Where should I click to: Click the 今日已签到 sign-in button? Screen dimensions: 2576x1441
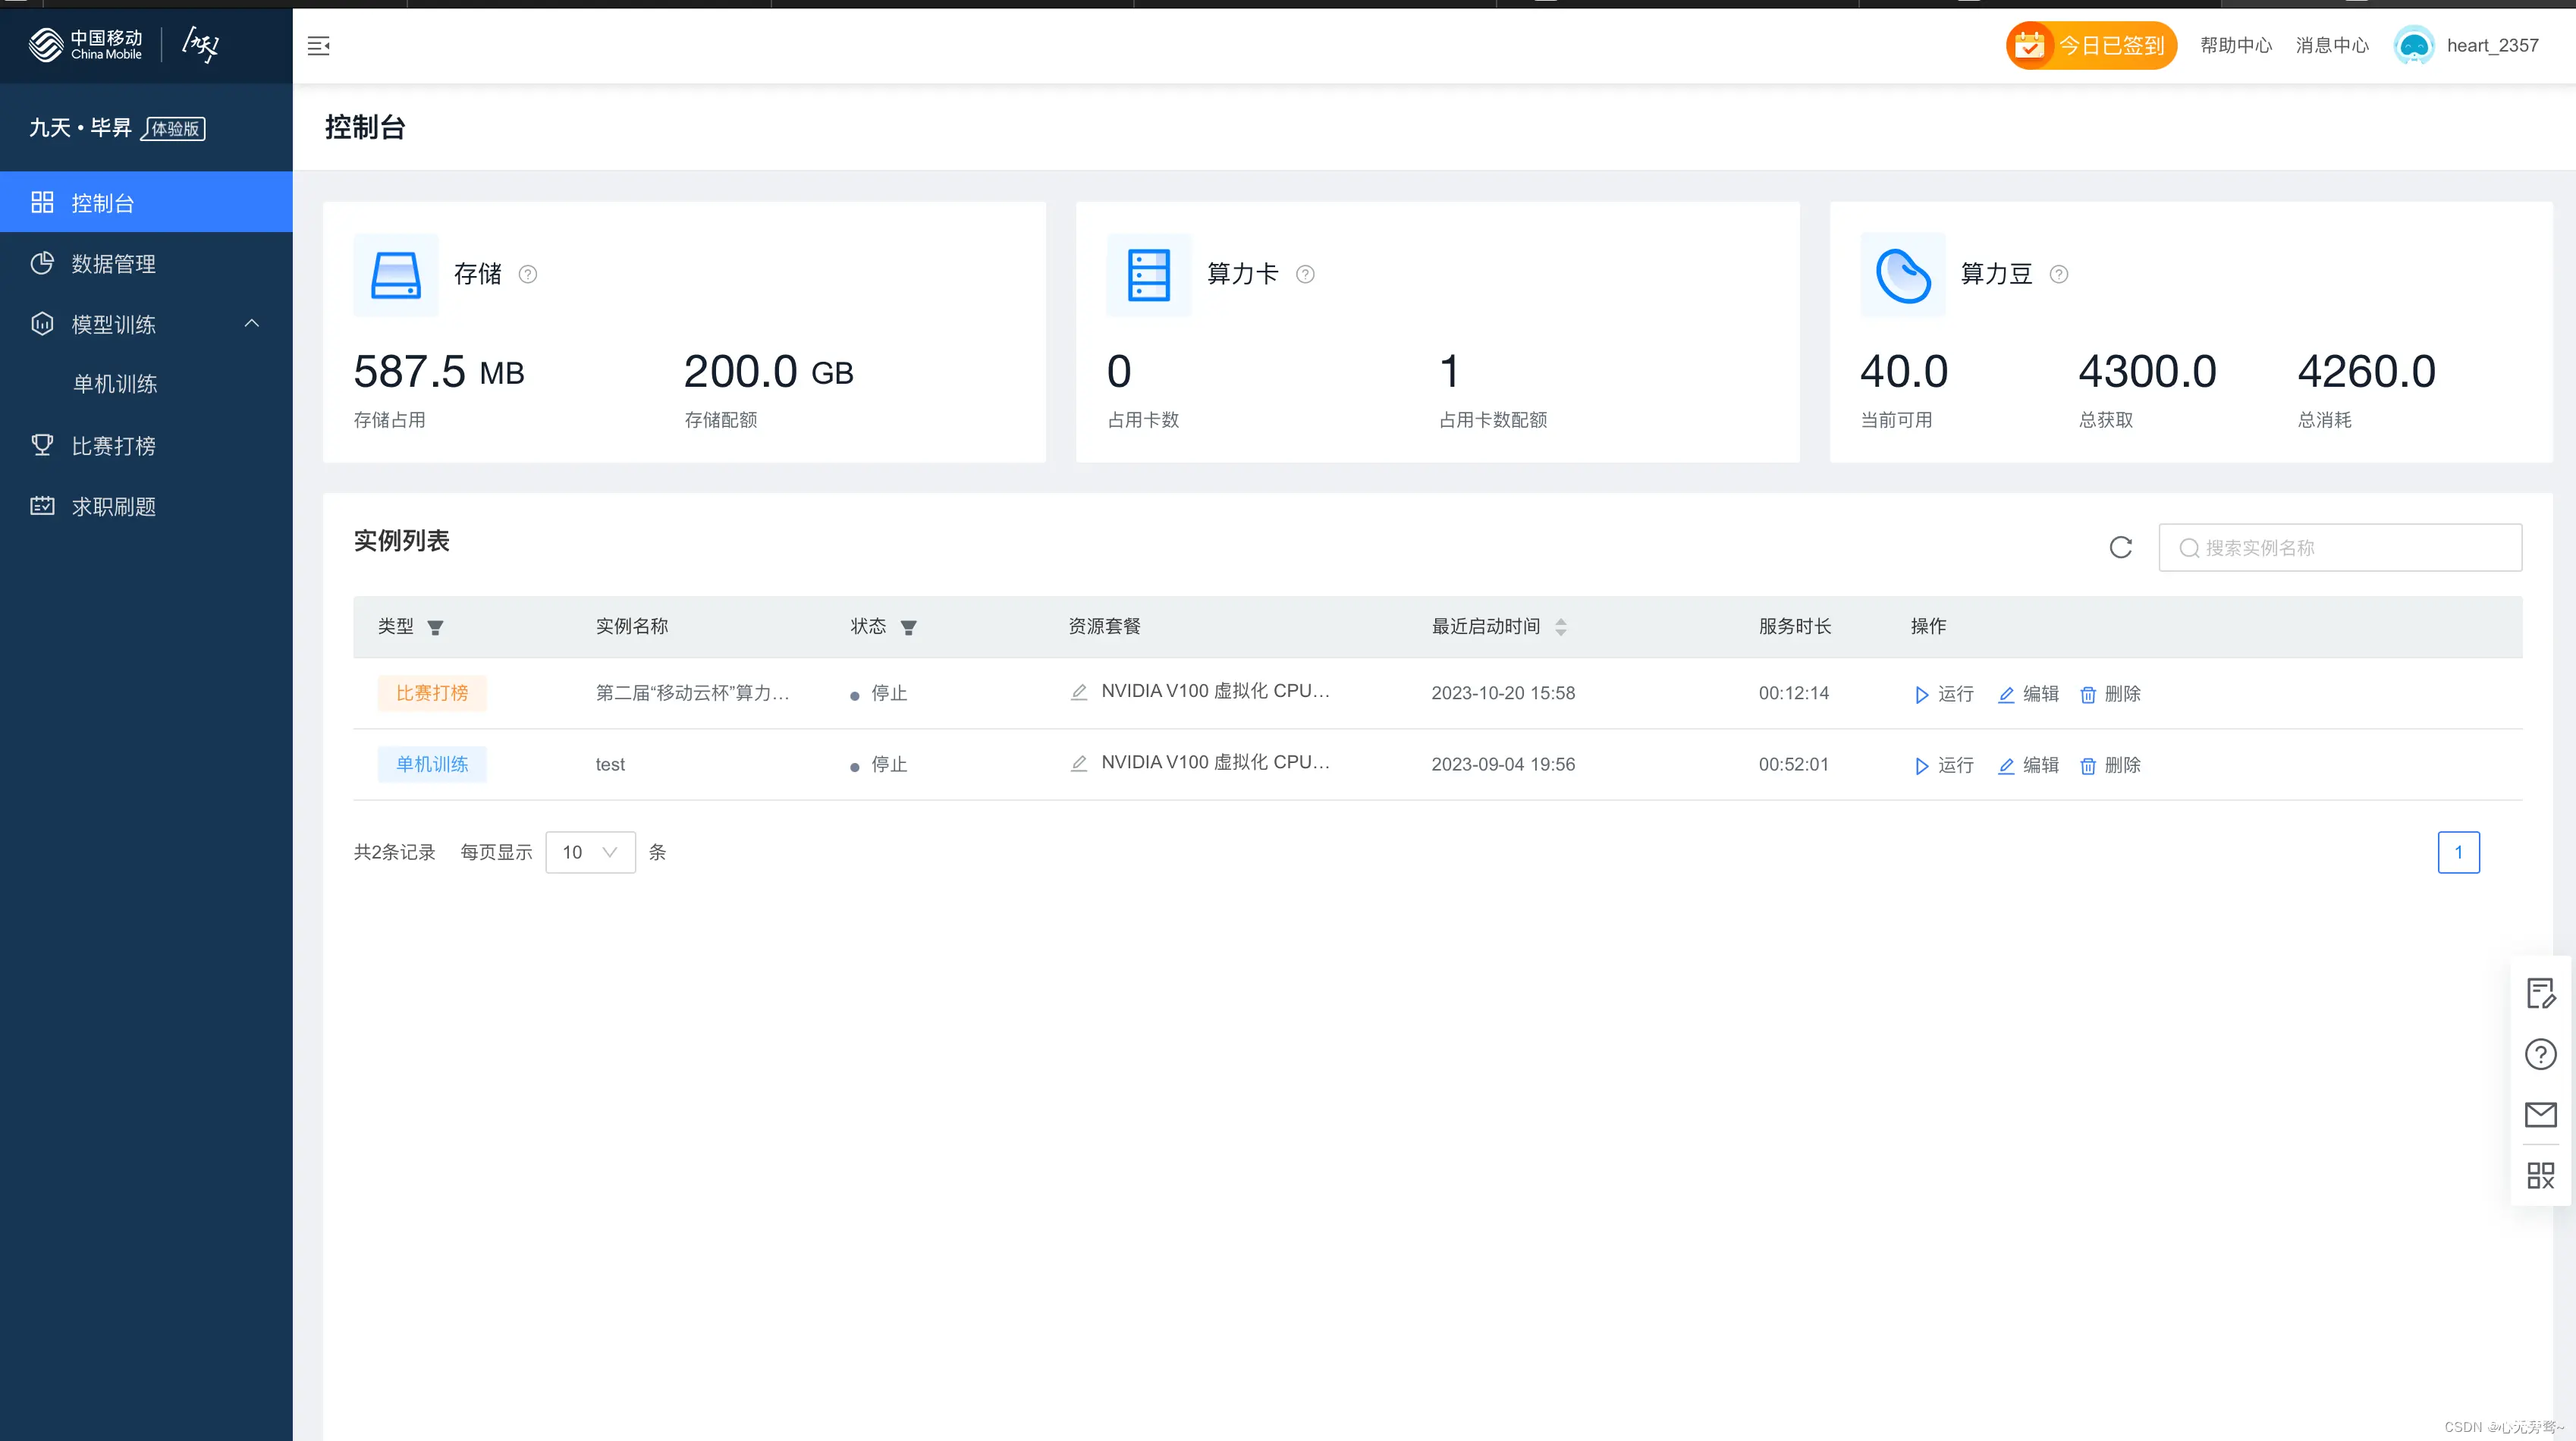coord(2091,45)
